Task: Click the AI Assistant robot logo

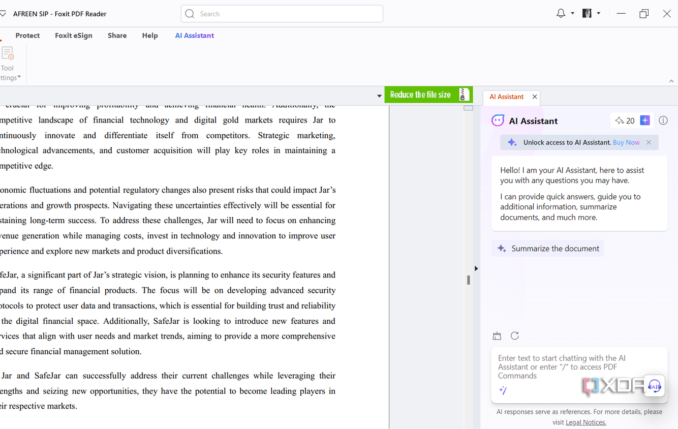Action: [x=498, y=120]
